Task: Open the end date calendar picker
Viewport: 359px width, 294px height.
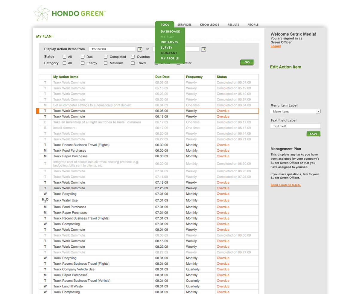Action: click(204, 49)
